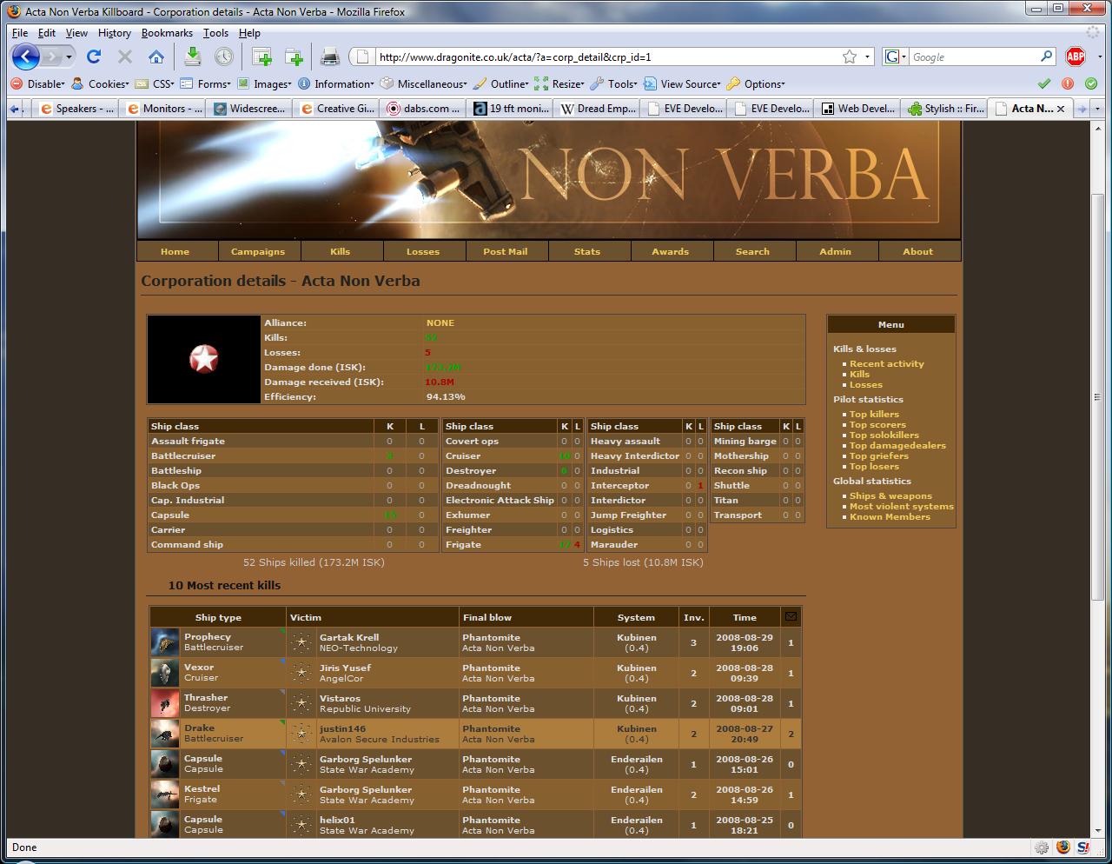Open the Google search engine selector
This screenshot has height=864, width=1112.
point(896,56)
